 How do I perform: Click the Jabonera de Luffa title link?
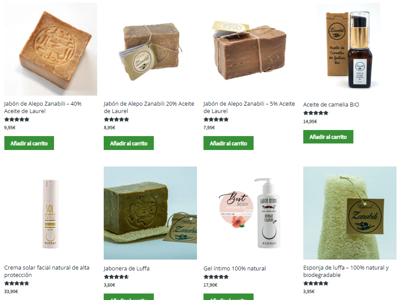pyautogui.click(x=126, y=268)
